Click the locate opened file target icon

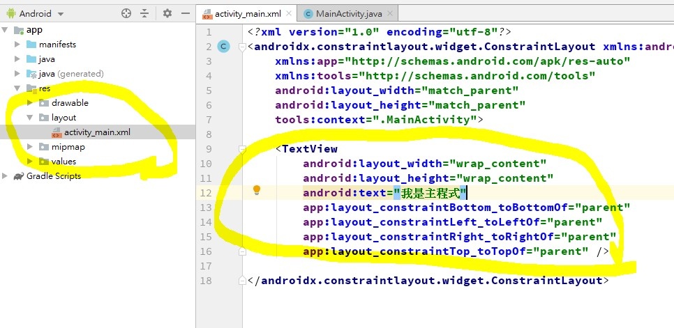[x=126, y=13]
